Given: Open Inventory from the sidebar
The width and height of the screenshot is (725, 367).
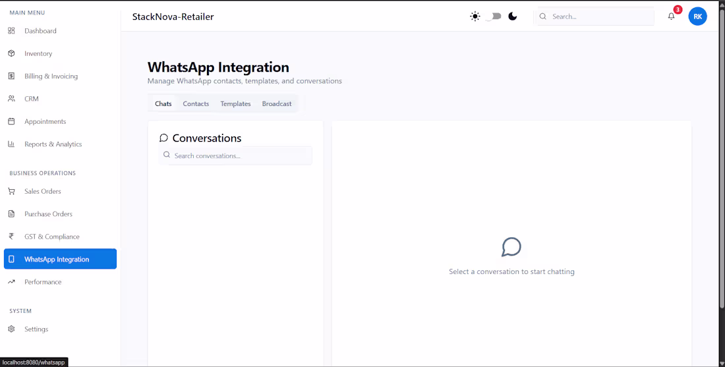Looking at the screenshot, I should (x=60, y=53).
